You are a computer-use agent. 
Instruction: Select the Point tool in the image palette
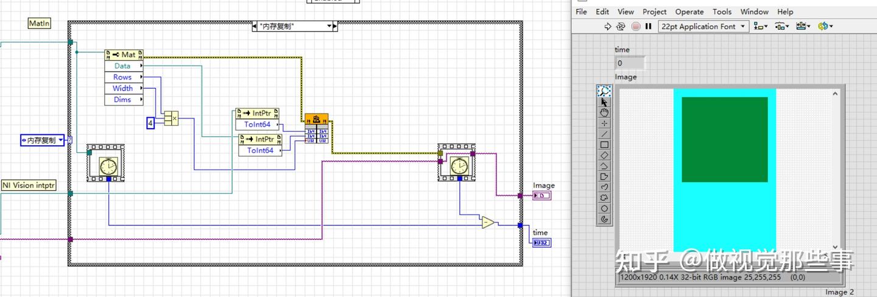pos(604,123)
